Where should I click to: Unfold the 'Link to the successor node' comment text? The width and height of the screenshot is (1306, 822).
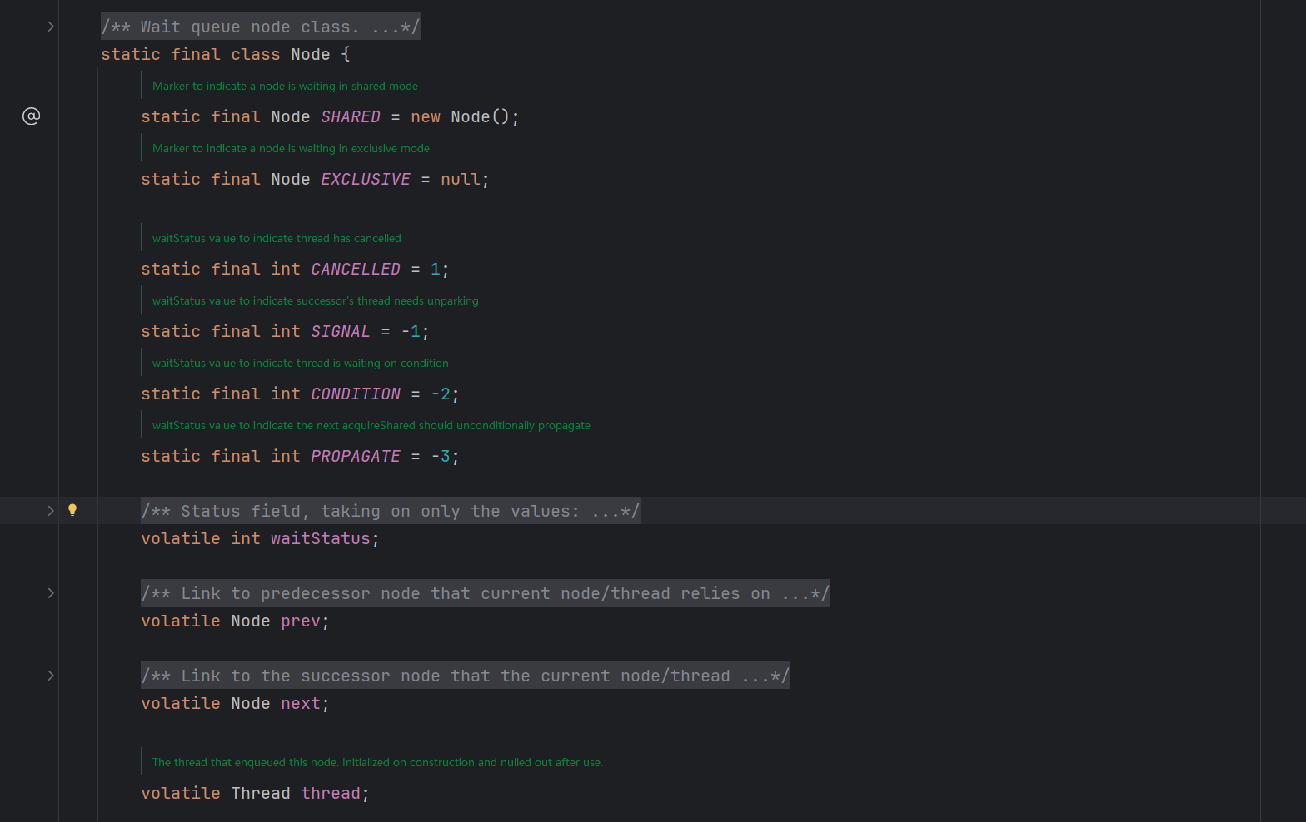tap(465, 676)
